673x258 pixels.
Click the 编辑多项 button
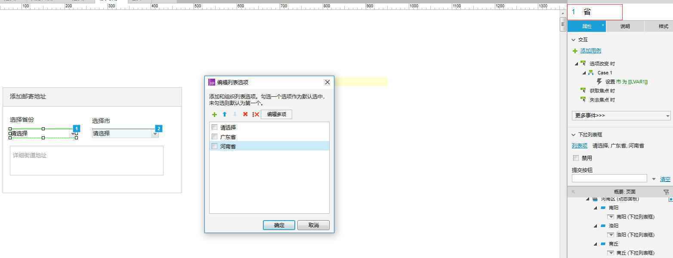point(276,114)
